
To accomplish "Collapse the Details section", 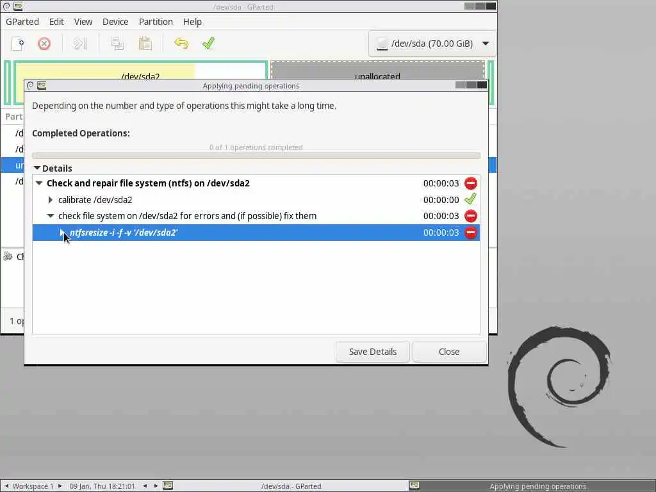I will 37,168.
